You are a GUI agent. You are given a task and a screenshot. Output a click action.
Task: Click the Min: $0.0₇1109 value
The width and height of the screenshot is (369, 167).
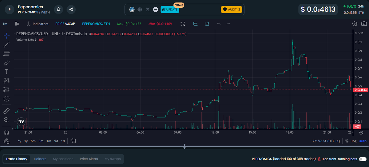tap(160, 24)
